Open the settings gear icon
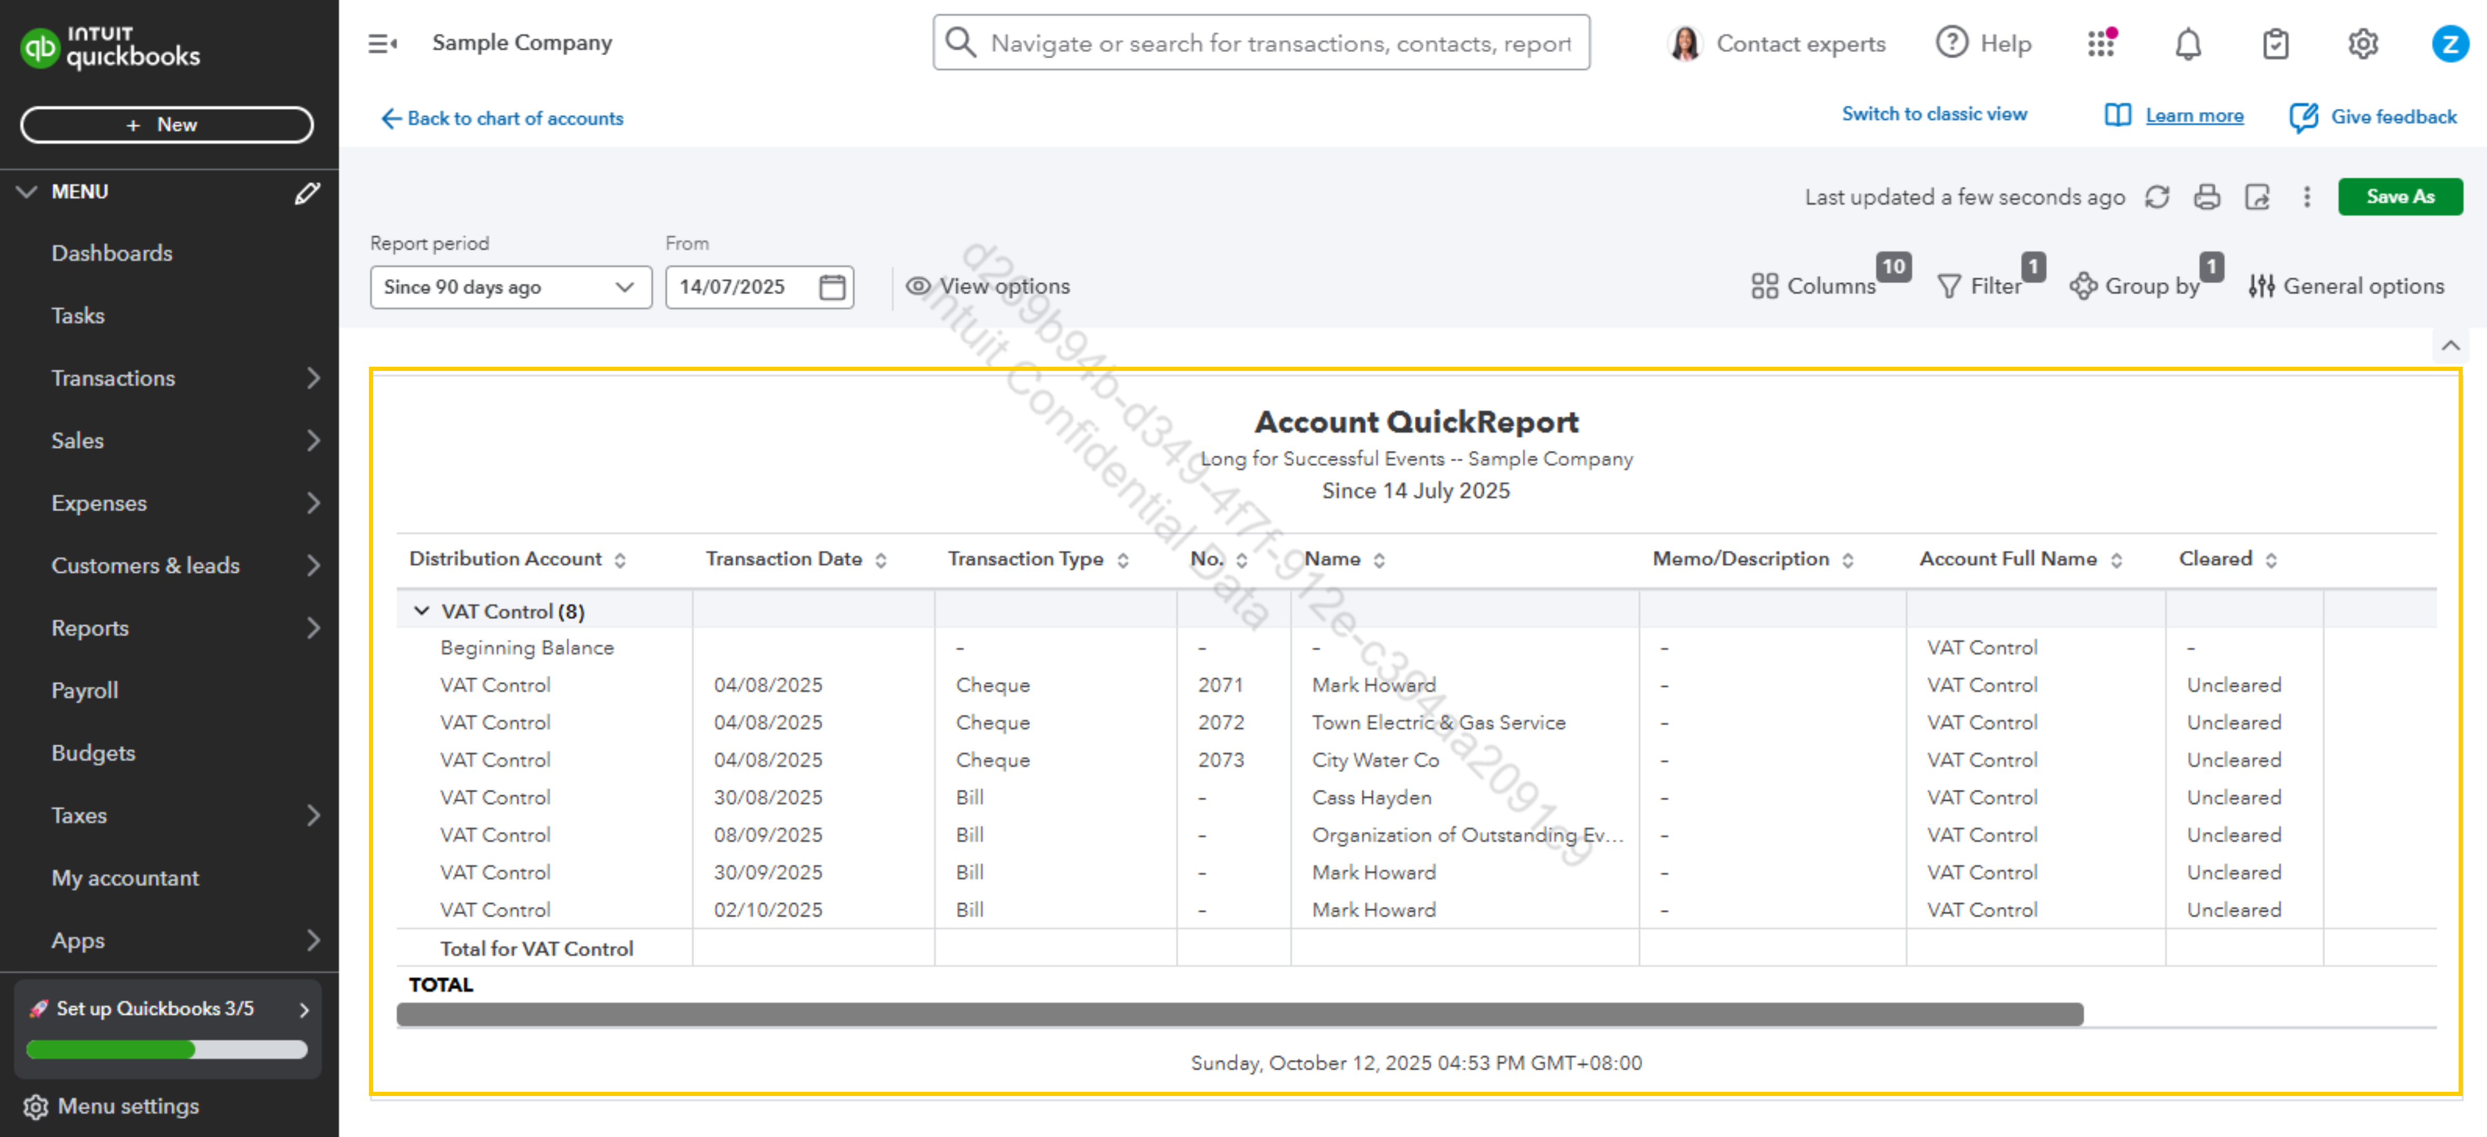Viewport: 2487px width, 1137px height. coord(2362,44)
